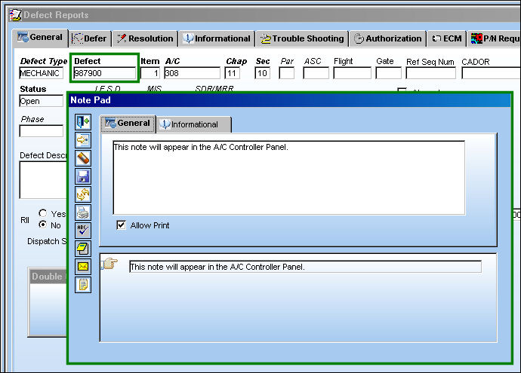Click the yellow refresh arrows icon
Screen dimensions: 521x373
(x=83, y=194)
